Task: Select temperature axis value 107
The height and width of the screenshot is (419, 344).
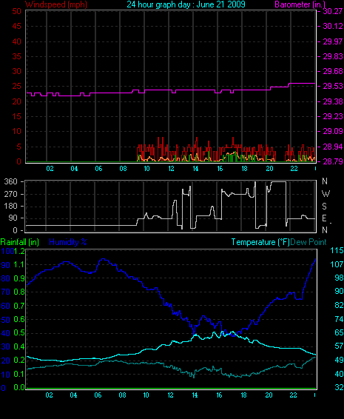Action: tap(337, 264)
